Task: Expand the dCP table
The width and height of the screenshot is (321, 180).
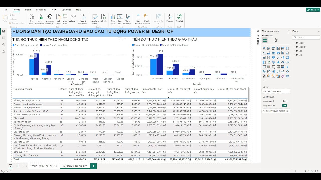Action: tap(294, 51)
